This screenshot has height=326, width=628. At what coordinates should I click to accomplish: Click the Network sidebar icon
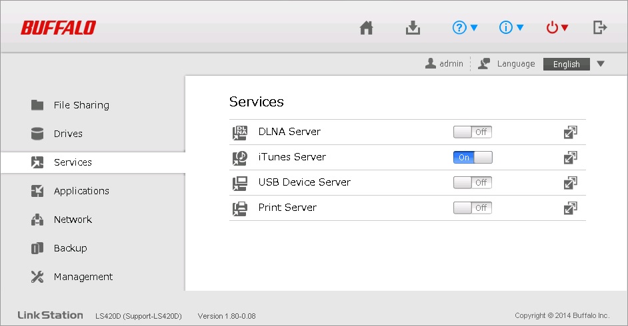[x=37, y=220]
